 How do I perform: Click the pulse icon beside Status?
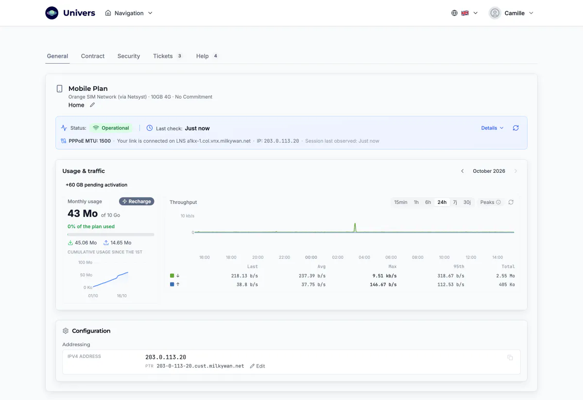pyautogui.click(x=64, y=128)
